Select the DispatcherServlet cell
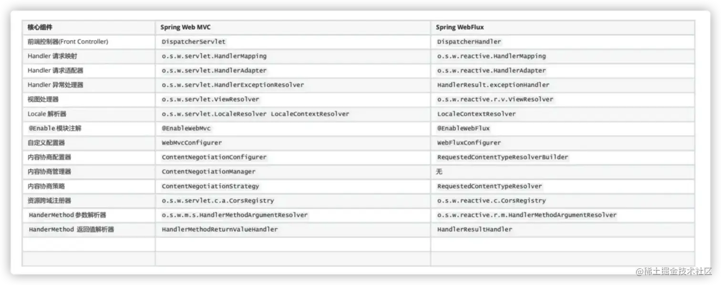Viewport: 721px width, 285px height. (x=194, y=42)
